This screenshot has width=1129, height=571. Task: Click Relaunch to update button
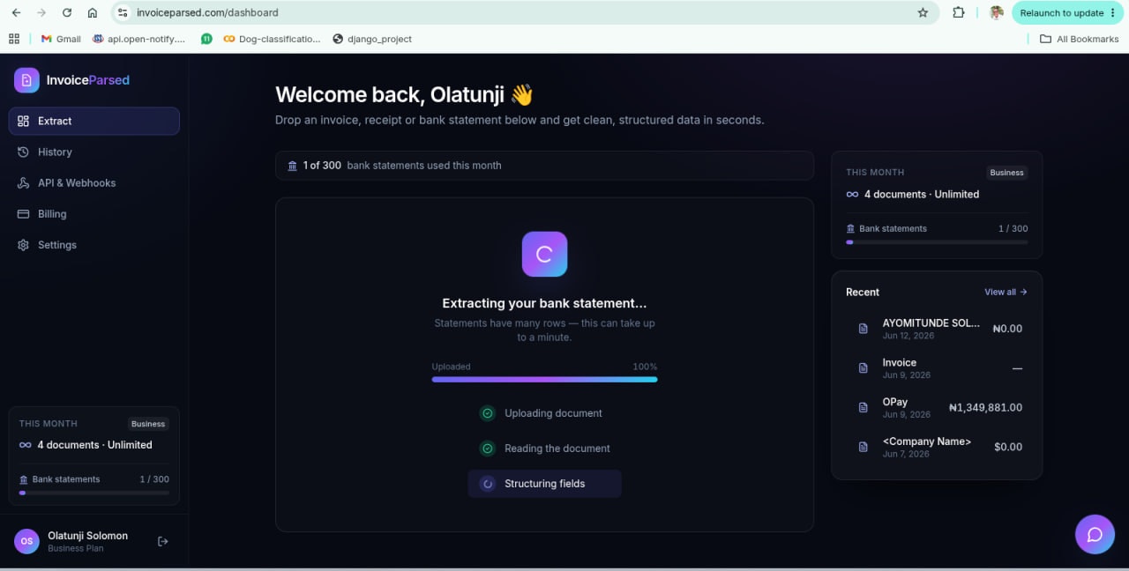[1067, 13]
